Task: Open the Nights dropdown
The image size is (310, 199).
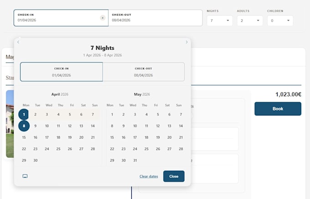Action: [220, 21]
